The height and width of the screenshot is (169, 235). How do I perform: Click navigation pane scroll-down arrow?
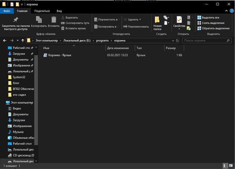pyautogui.click(x=36, y=161)
